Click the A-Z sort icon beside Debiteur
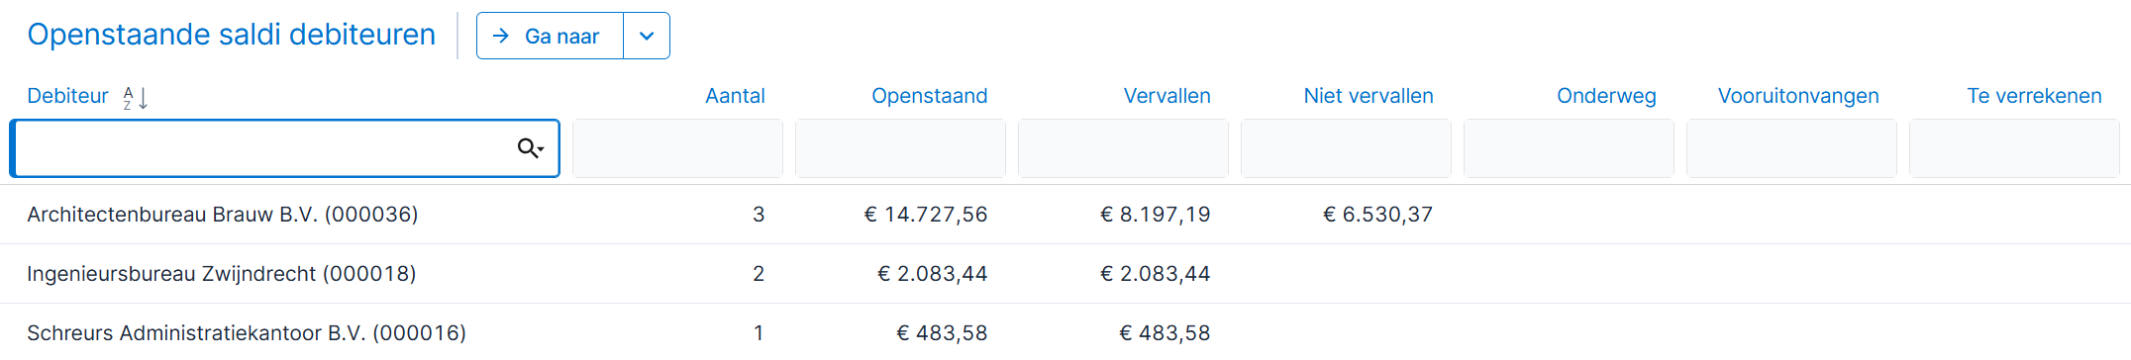The image size is (2131, 360). (136, 97)
